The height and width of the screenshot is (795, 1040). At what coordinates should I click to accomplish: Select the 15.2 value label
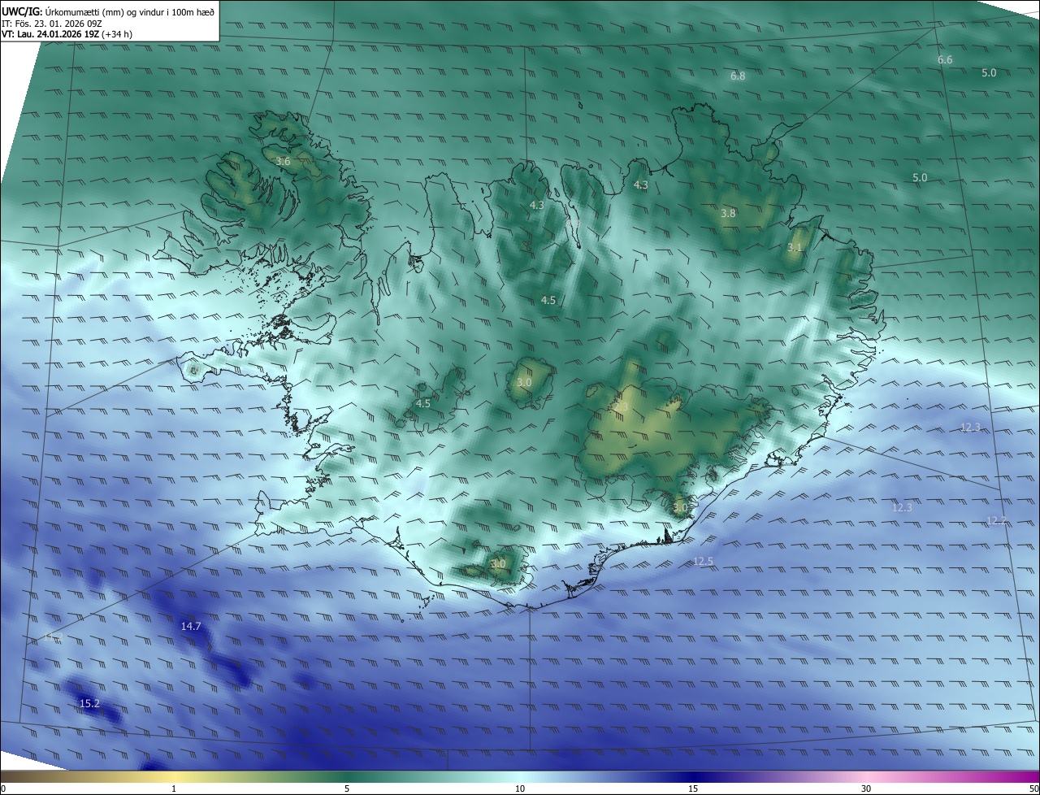tap(89, 703)
